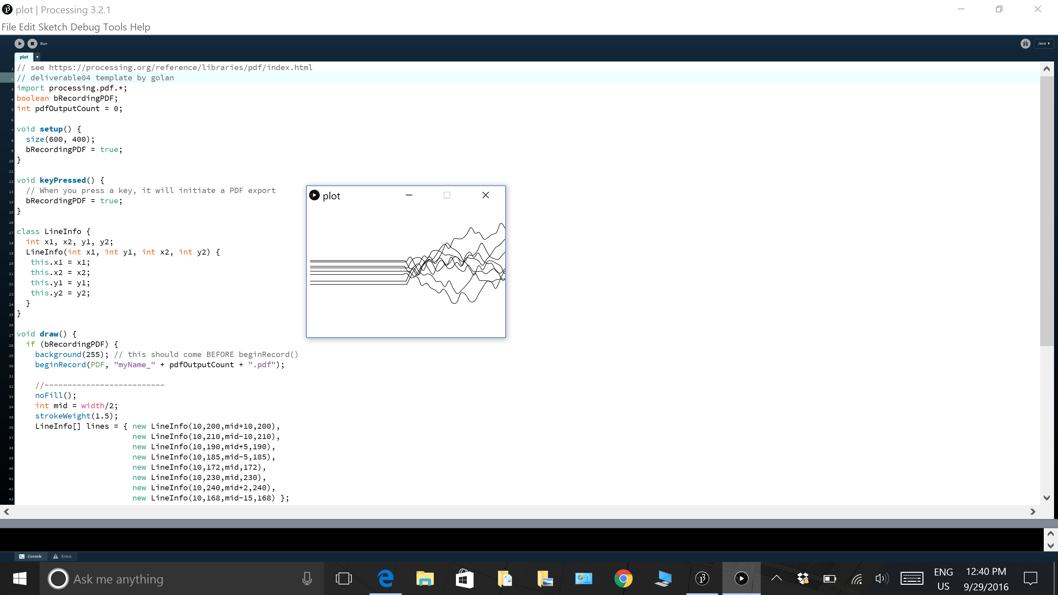
Task: Click the right arrow on horizontal scrollbar
Action: 1033,511
